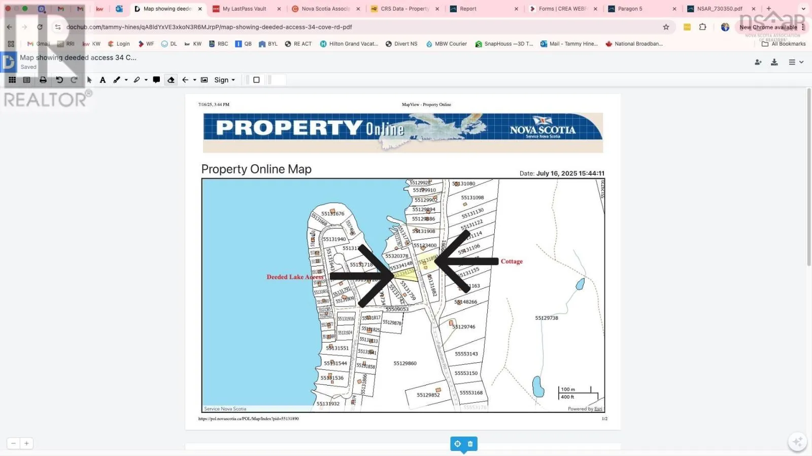812x456 pixels.
Task: Expand the highlighter tool options arrow
Action: [146, 80]
